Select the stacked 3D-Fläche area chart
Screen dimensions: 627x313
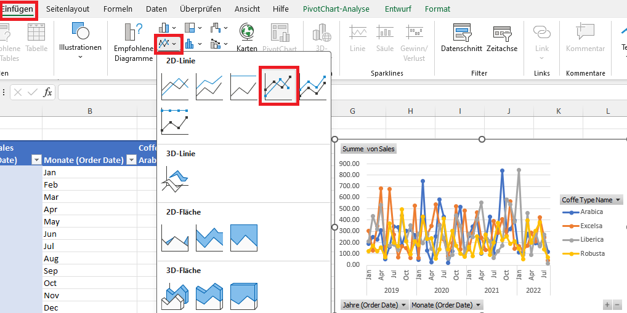point(209,296)
